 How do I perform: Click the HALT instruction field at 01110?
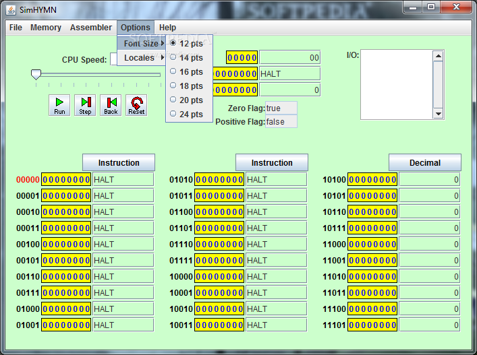pos(276,244)
